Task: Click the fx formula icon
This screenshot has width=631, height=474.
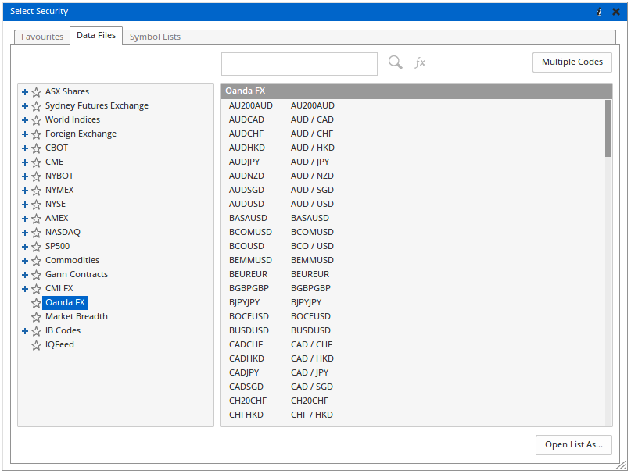Action: tap(420, 62)
